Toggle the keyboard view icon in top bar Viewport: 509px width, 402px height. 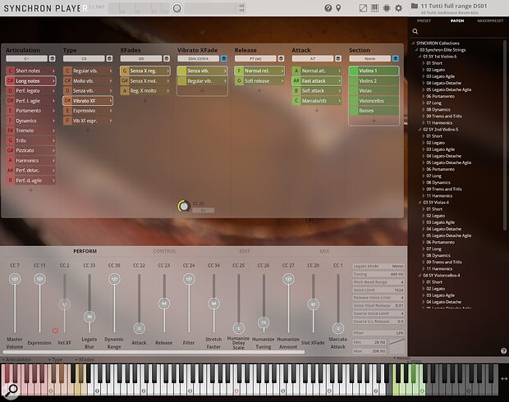[374, 8]
